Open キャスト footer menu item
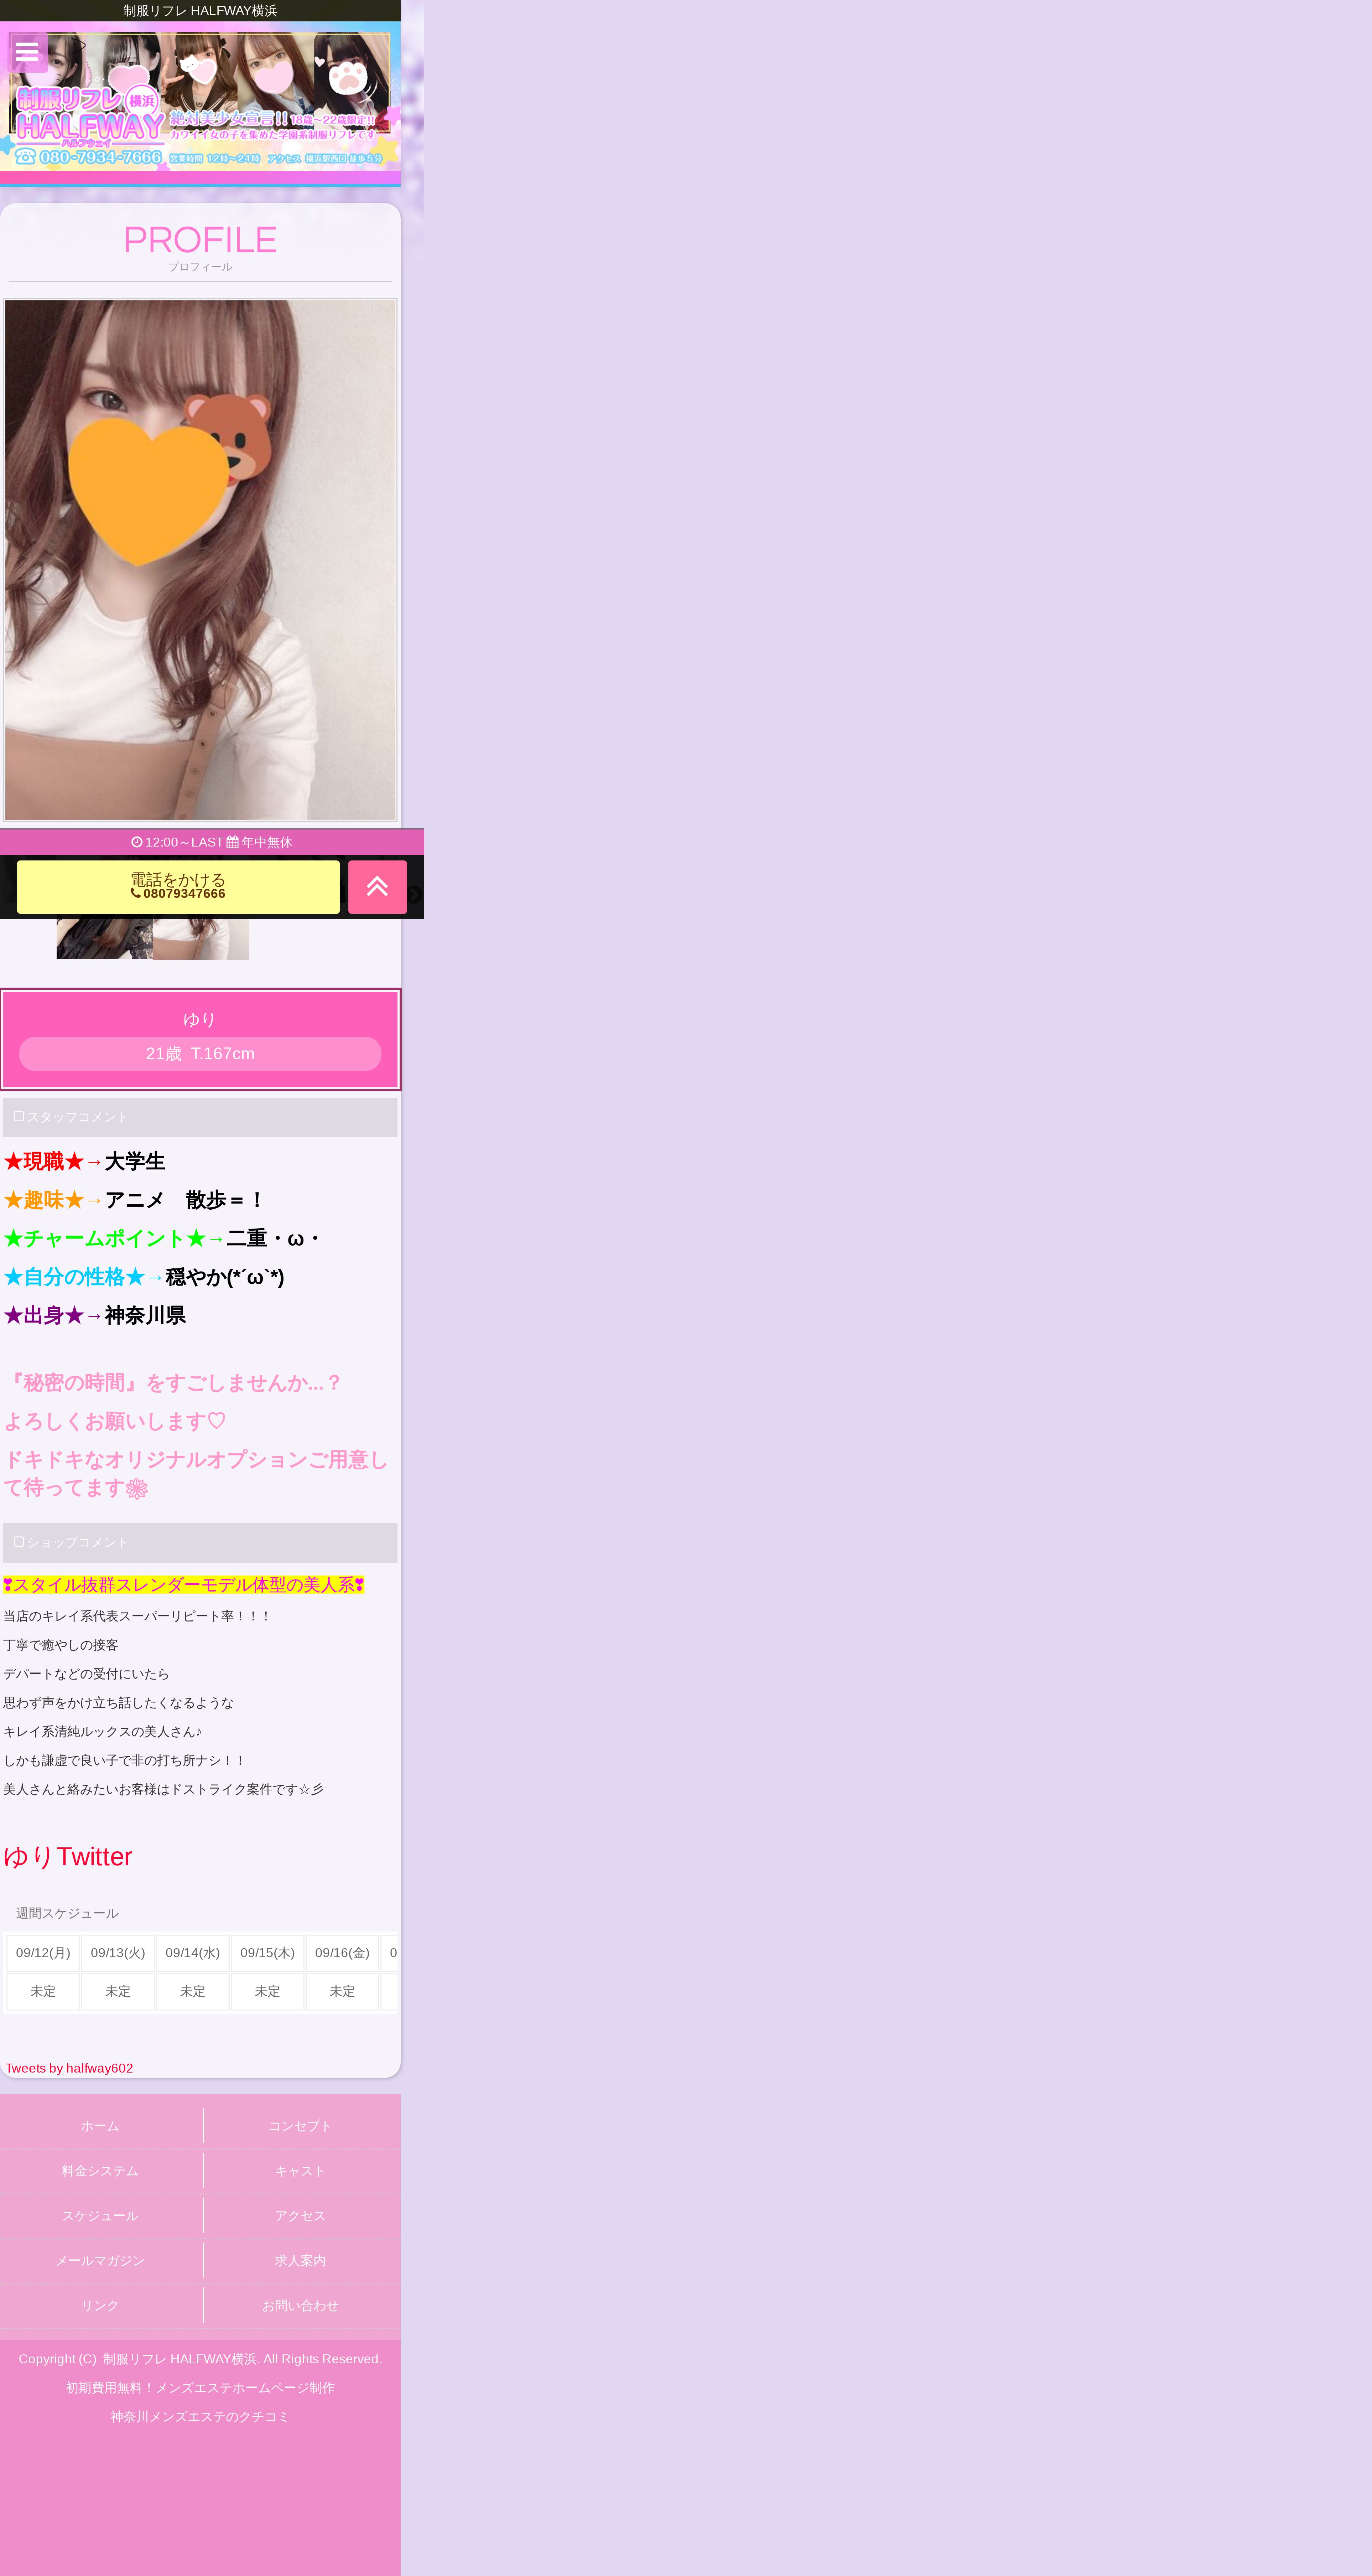The height and width of the screenshot is (2576, 1372). click(x=300, y=2171)
